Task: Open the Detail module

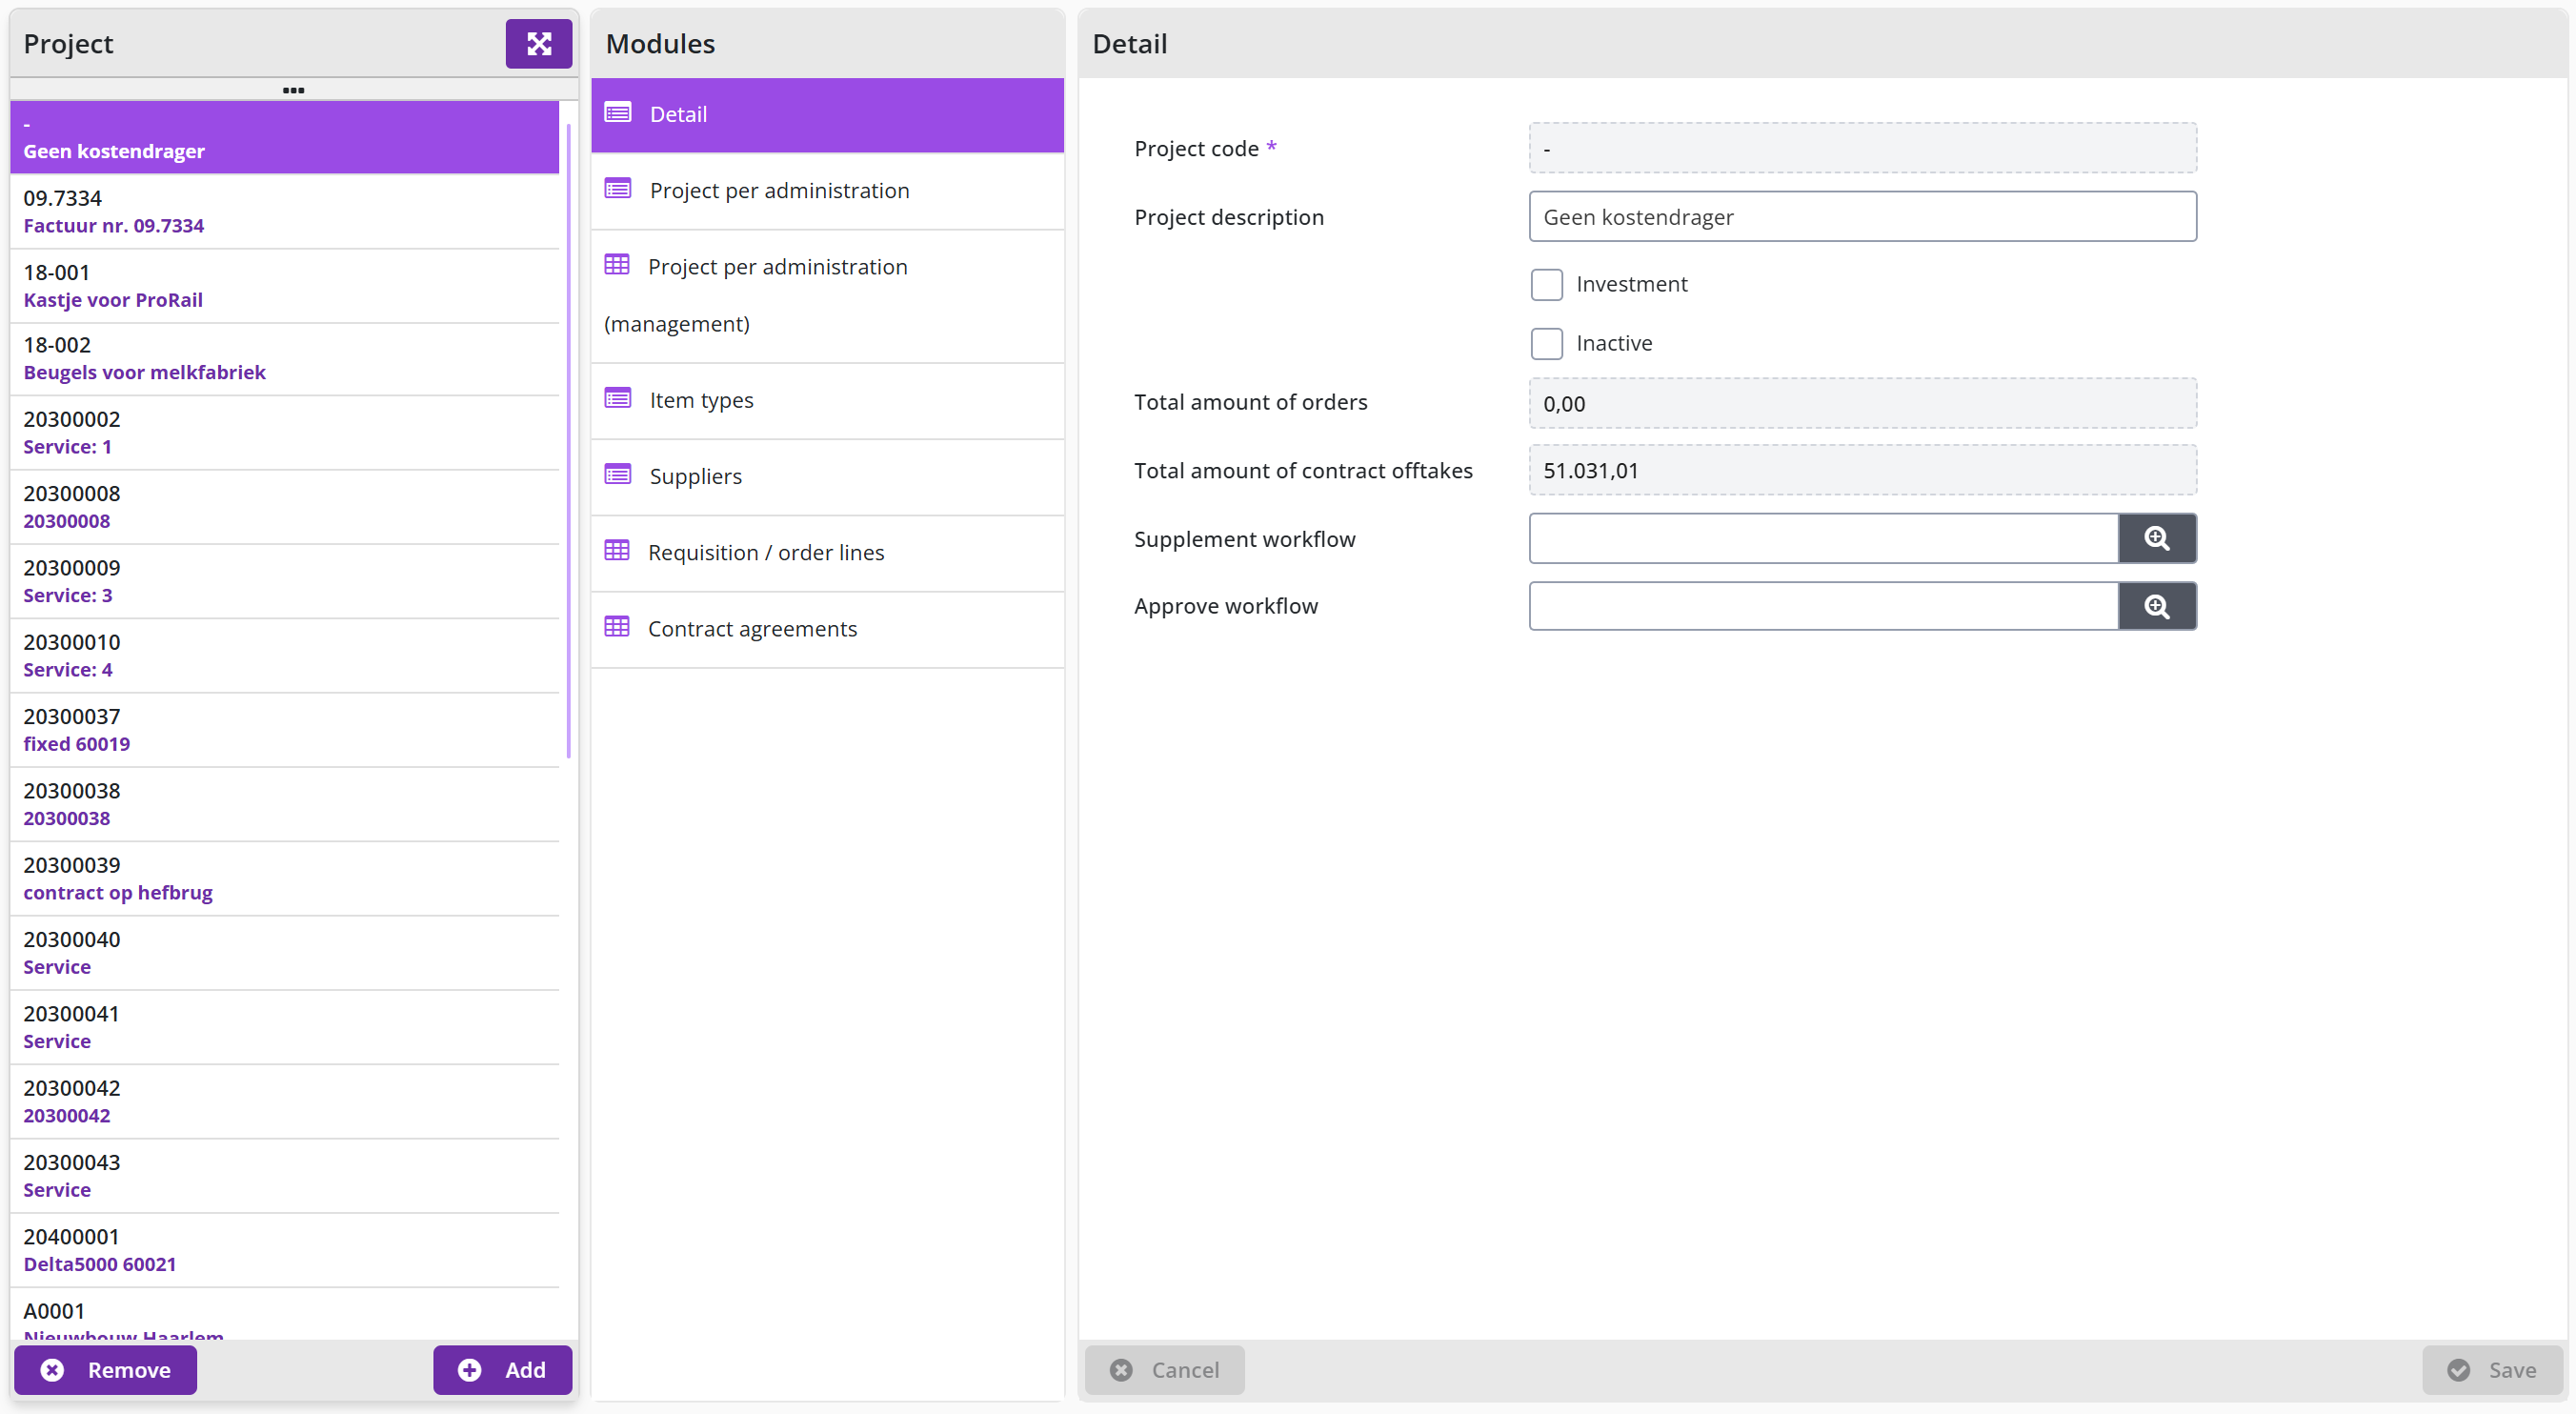Action: tap(827, 115)
